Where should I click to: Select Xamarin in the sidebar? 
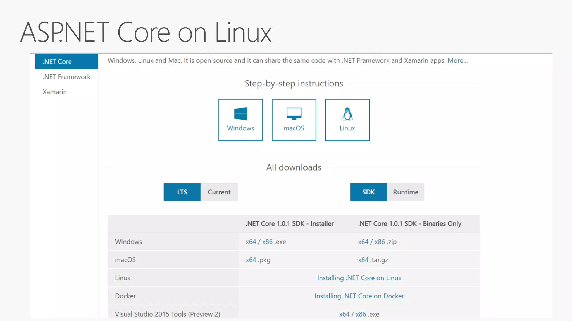click(x=55, y=92)
